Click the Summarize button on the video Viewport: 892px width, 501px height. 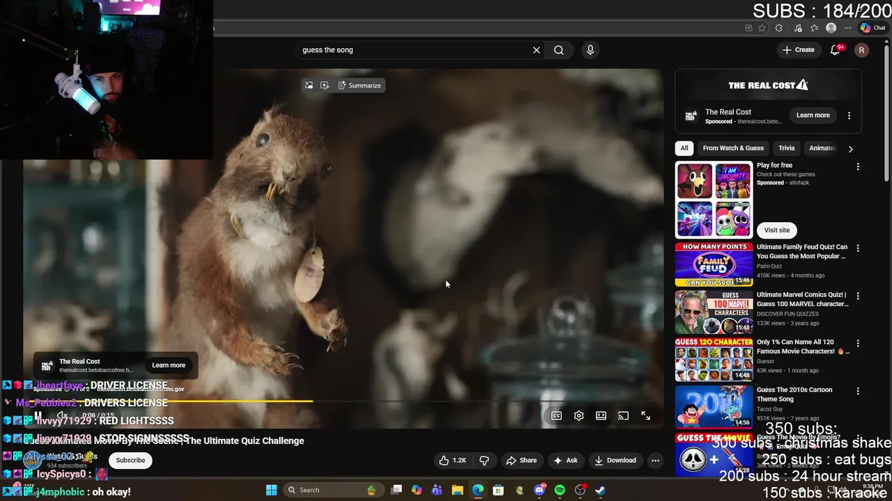coord(360,86)
